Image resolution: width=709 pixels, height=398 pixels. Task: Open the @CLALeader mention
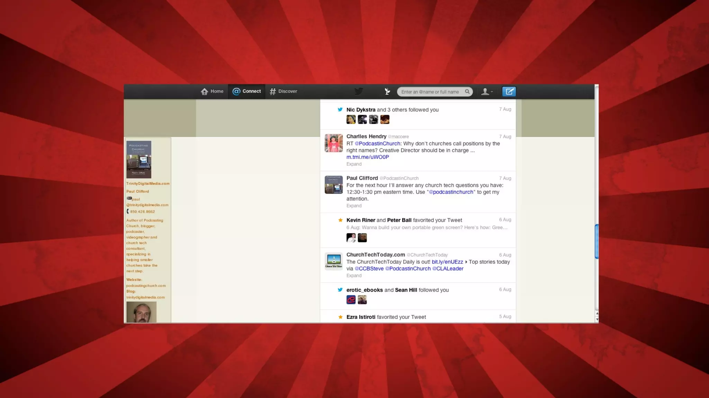448,269
